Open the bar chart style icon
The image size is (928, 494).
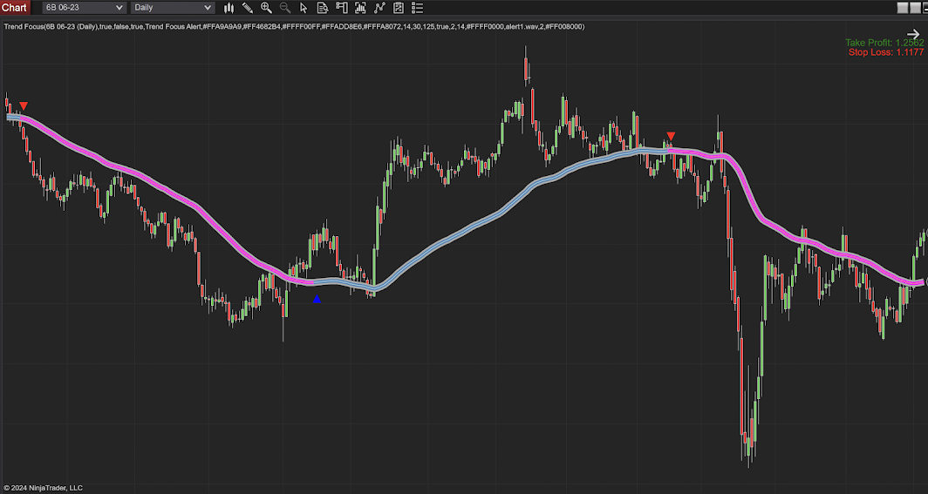point(229,8)
